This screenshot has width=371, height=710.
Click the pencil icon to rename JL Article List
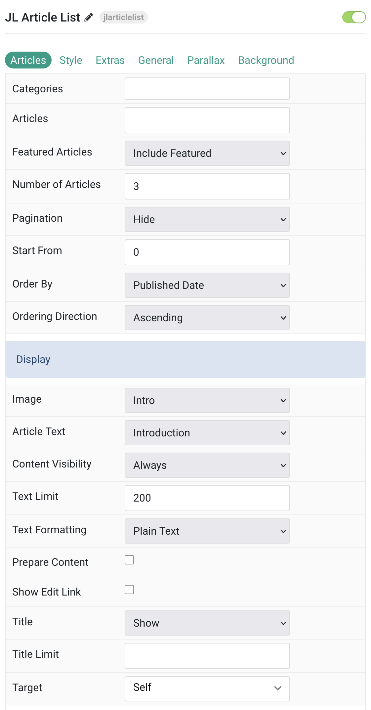(x=88, y=18)
